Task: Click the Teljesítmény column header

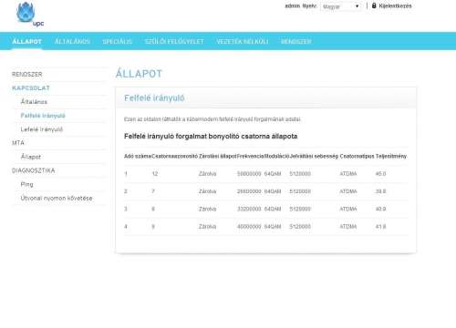Action: (391, 156)
